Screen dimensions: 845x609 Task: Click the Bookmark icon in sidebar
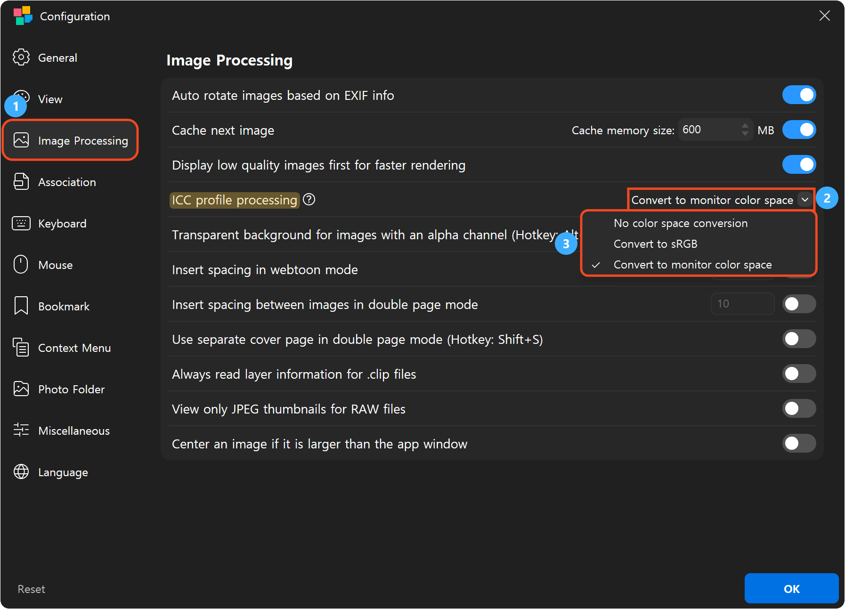pyautogui.click(x=21, y=306)
